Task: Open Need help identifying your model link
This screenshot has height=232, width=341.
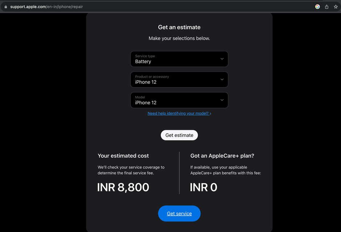Action: [x=179, y=113]
